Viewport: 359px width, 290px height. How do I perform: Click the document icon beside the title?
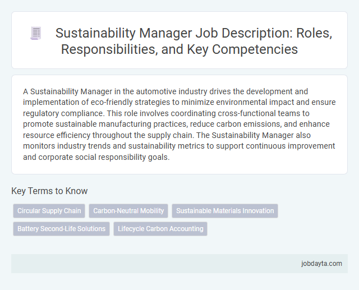[x=36, y=33]
